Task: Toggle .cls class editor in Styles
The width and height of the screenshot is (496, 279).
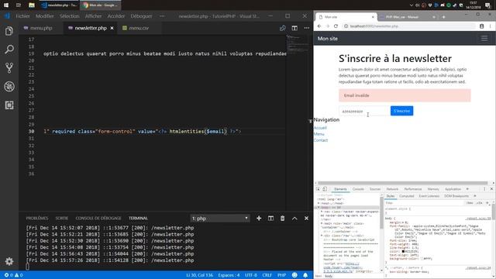Action: (479, 203)
